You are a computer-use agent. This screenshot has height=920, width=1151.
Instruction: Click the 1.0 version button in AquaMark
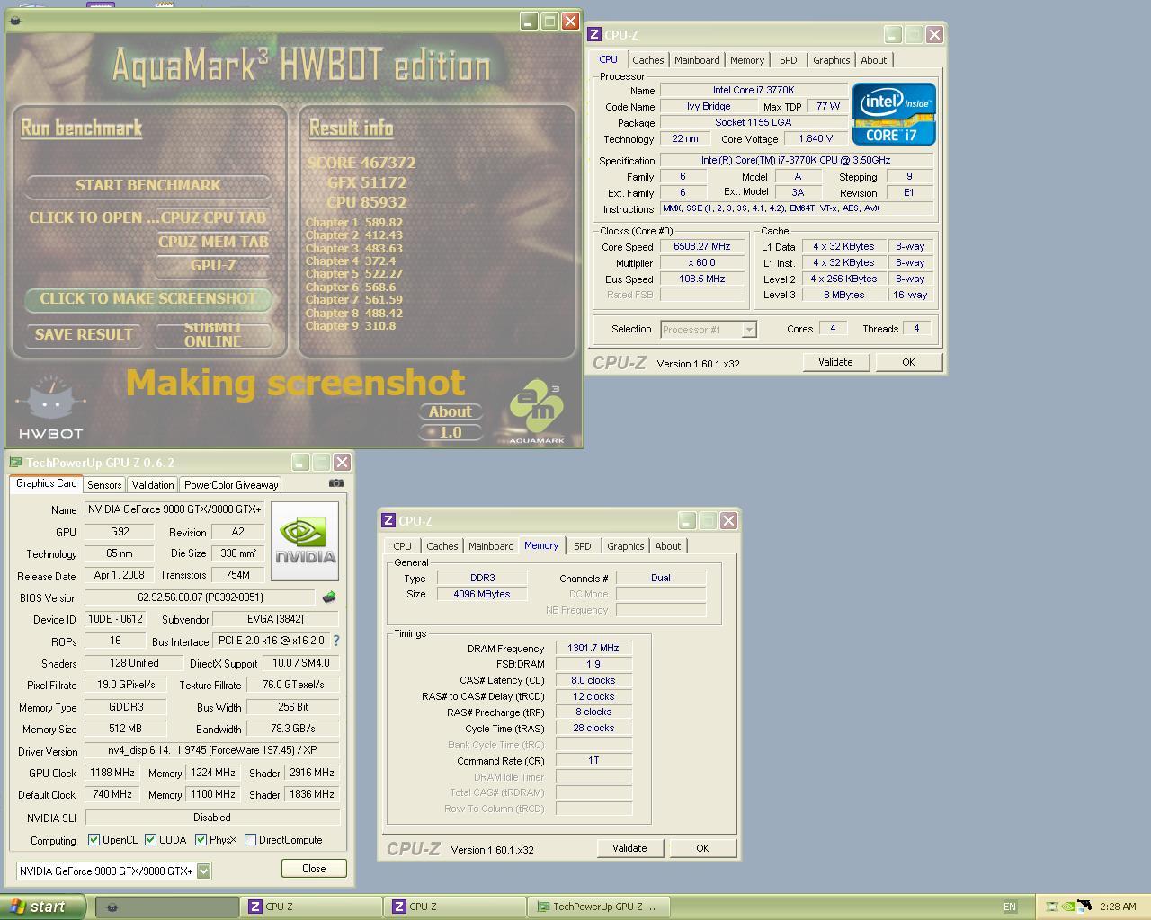[451, 432]
